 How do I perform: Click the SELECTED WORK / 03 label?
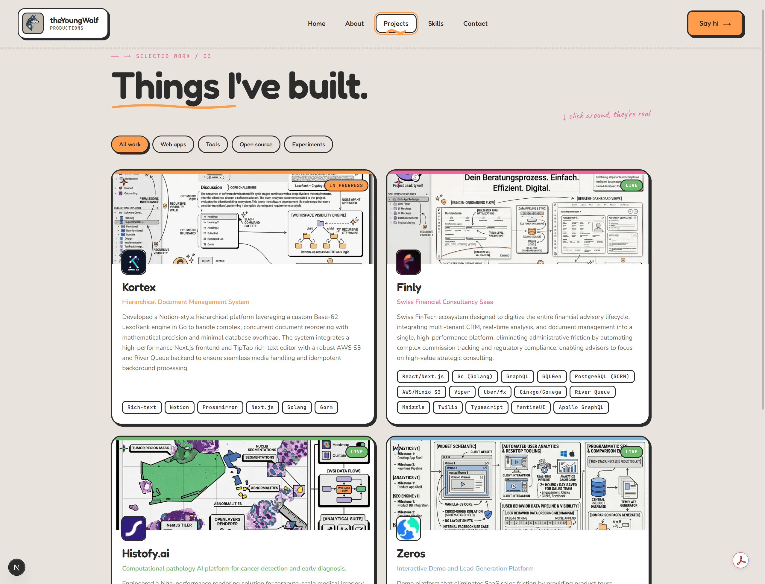tap(174, 56)
